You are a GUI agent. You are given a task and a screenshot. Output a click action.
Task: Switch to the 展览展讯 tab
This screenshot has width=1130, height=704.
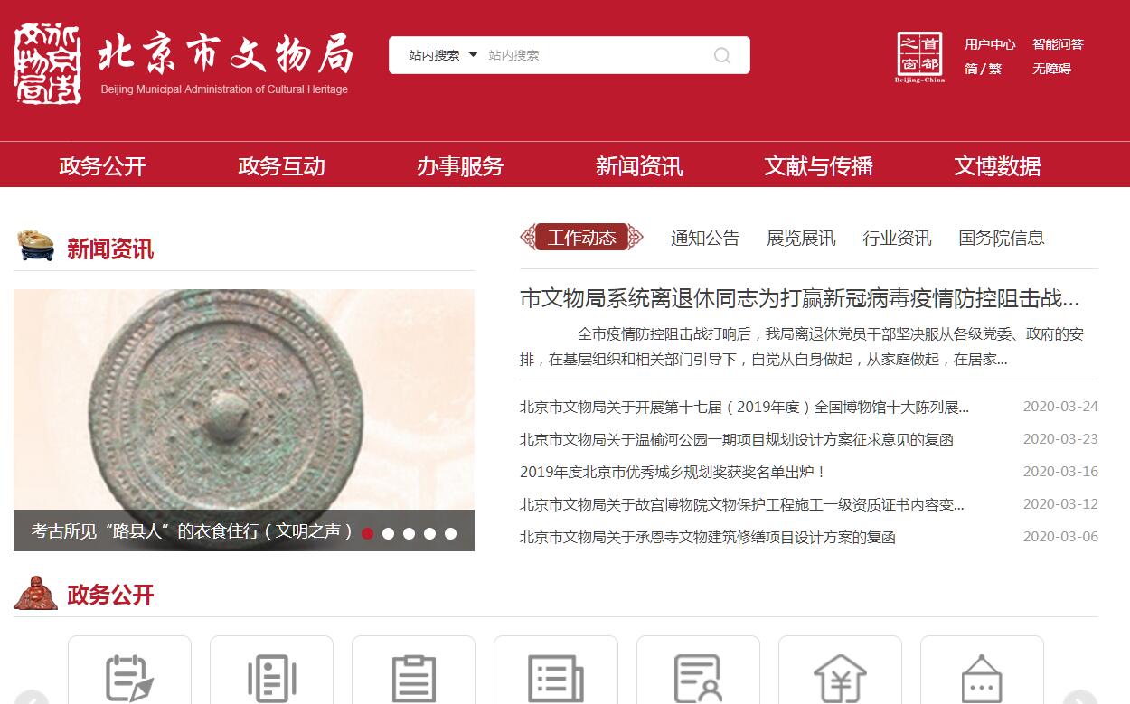[x=801, y=238]
